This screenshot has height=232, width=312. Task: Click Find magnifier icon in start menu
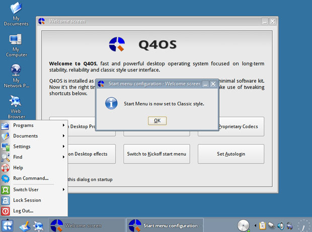5,157
